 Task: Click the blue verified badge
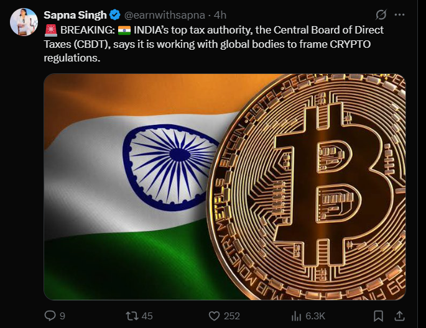coord(115,14)
